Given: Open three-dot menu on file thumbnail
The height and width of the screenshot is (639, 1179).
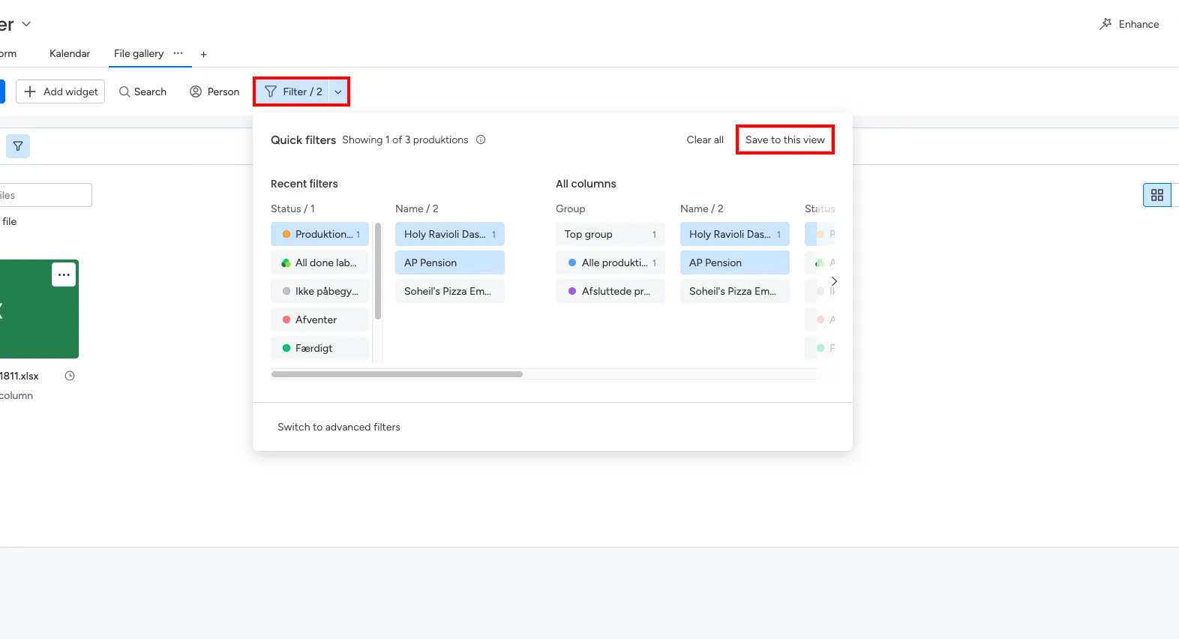Looking at the screenshot, I should tap(64, 274).
